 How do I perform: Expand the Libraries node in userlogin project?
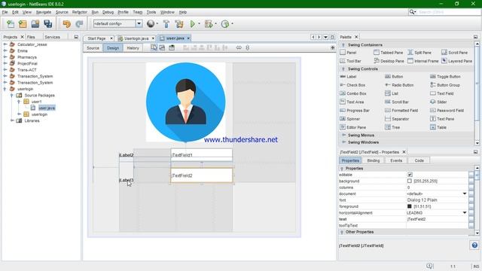point(12,120)
